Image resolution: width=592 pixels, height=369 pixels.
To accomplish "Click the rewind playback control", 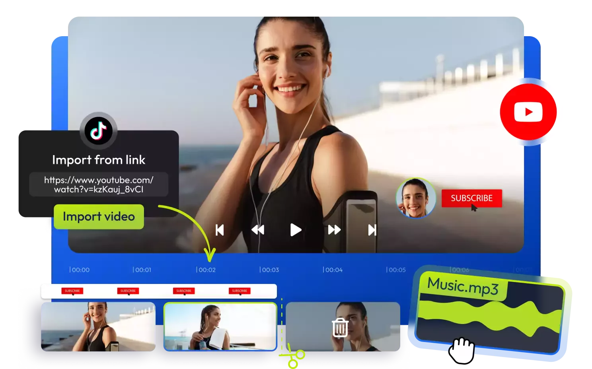I will tap(258, 230).
